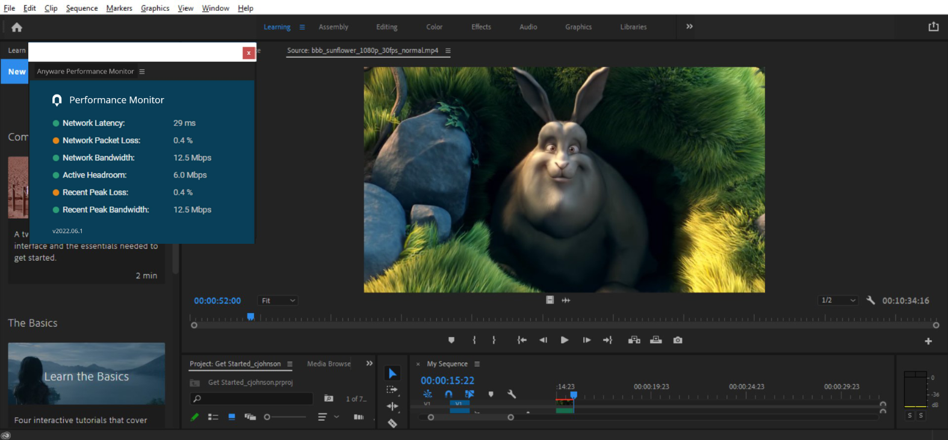Open source monitor wrench settings

click(x=870, y=300)
